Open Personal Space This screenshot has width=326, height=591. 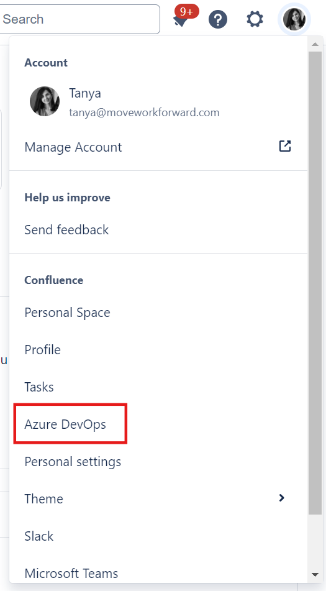[158, 313]
